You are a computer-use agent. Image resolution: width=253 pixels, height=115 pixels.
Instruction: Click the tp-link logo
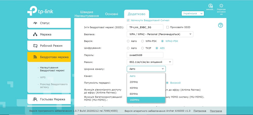[x=40, y=11]
